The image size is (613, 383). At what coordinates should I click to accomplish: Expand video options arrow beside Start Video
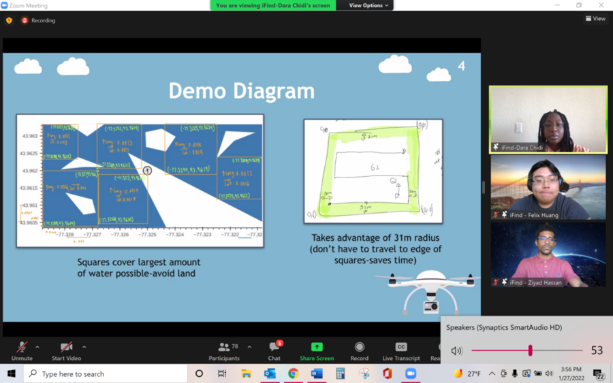[x=84, y=347]
